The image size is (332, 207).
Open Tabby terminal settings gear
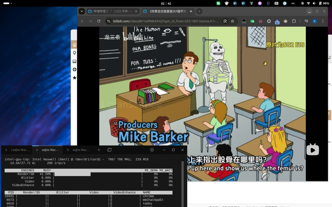point(152,150)
